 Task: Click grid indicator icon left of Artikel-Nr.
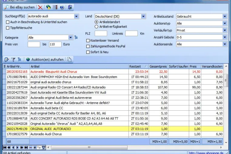click(x=4, y=66)
